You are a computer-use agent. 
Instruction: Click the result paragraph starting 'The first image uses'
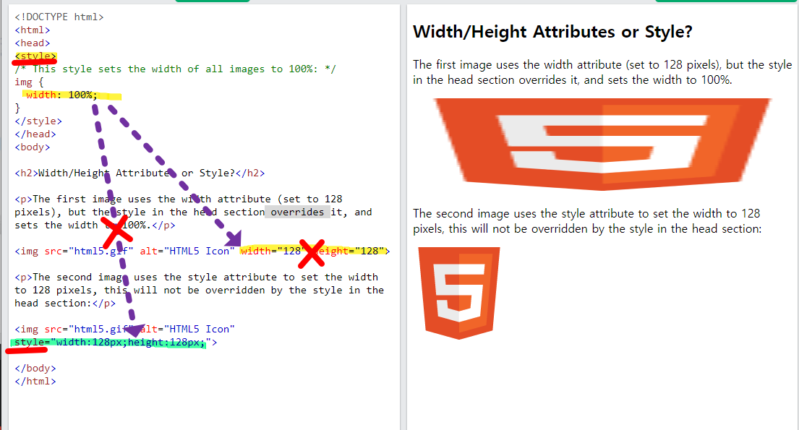coord(602,72)
